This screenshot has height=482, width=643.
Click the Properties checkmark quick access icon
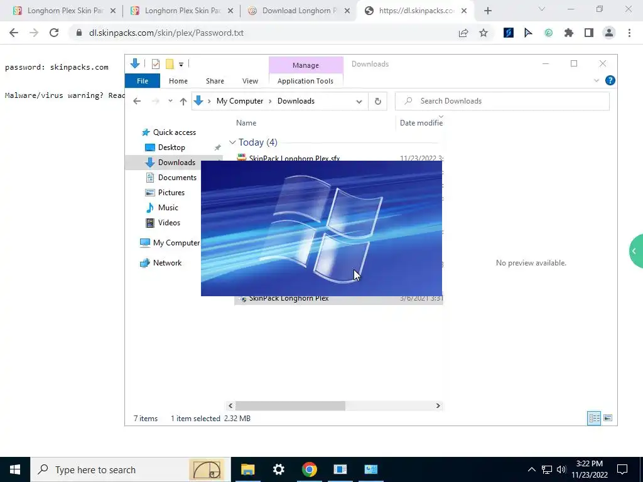(156, 64)
